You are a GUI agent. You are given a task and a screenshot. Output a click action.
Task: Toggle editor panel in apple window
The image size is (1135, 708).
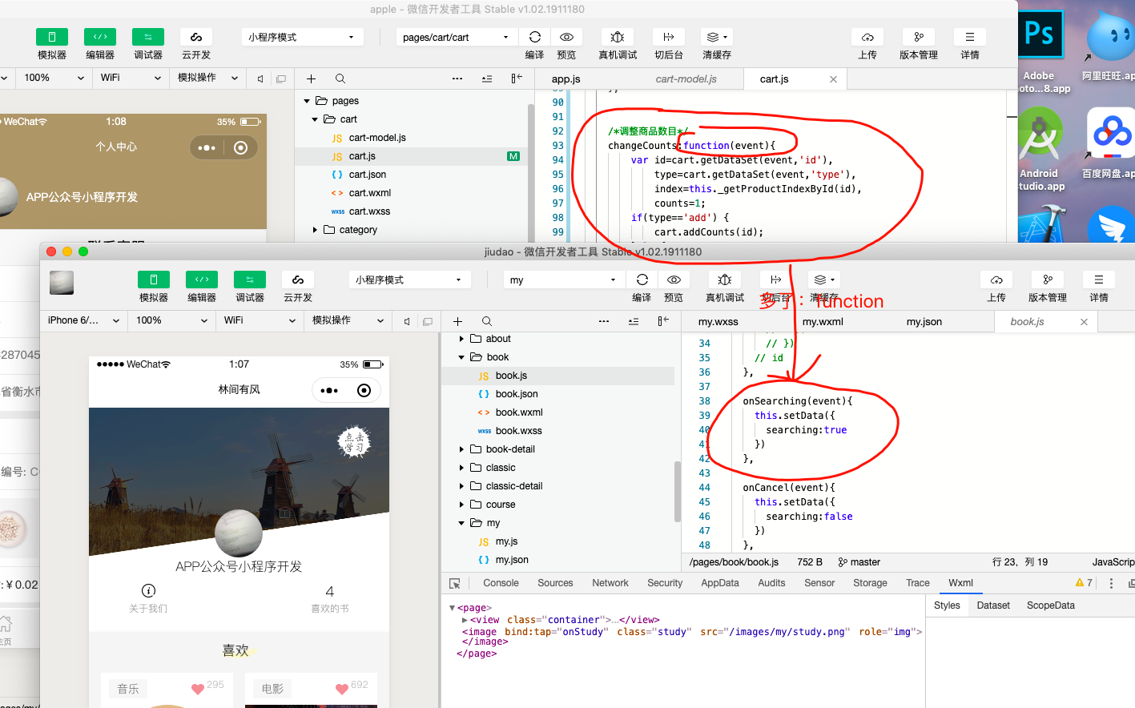click(x=100, y=37)
